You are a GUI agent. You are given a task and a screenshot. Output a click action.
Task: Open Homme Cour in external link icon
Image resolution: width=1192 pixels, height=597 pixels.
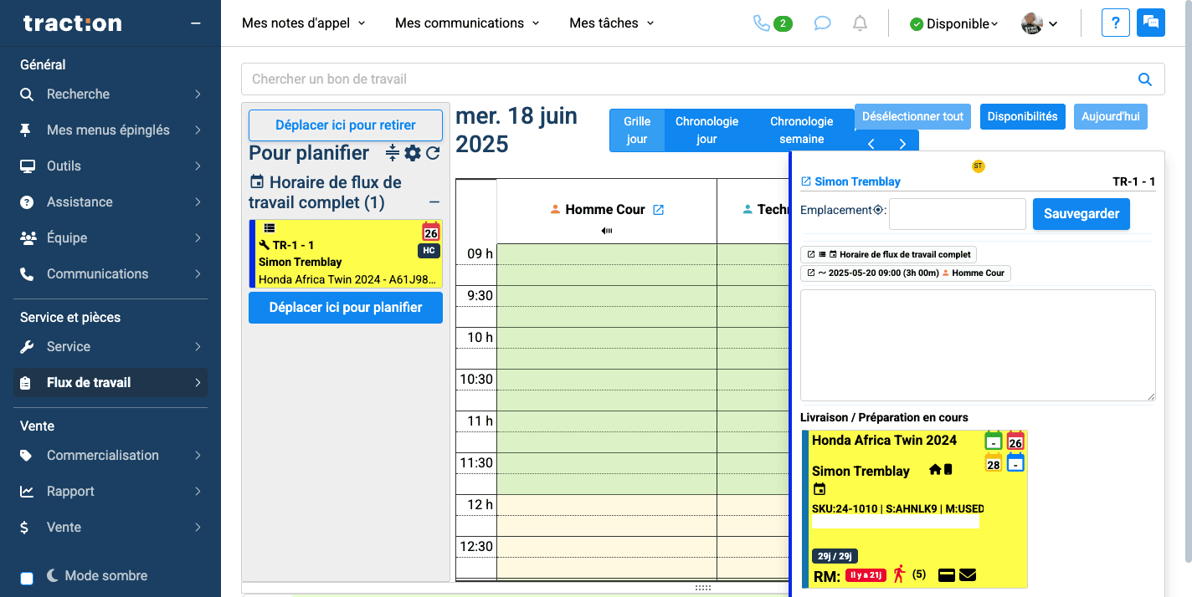(x=658, y=210)
